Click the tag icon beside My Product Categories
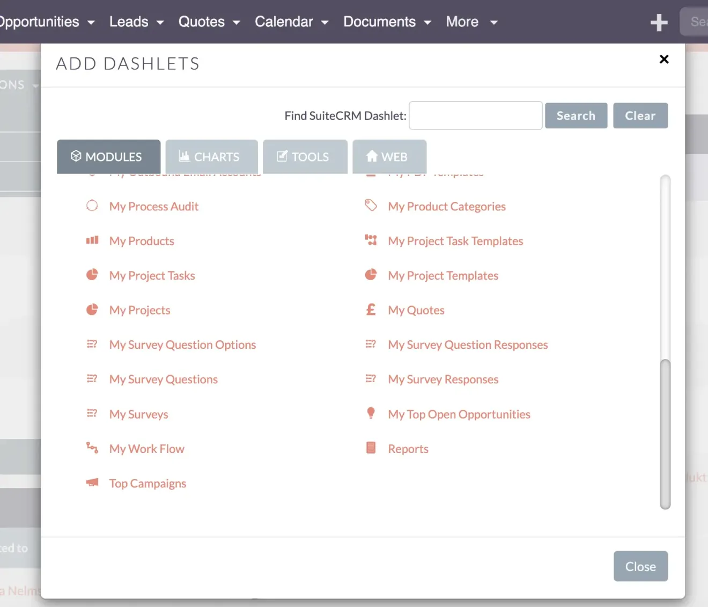Screen dimensions: 708x607 point(371,205)
